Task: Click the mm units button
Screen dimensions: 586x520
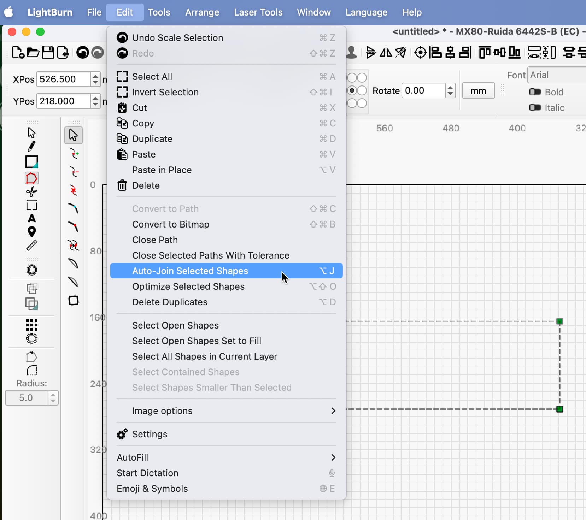Action: tap(478, 91)
